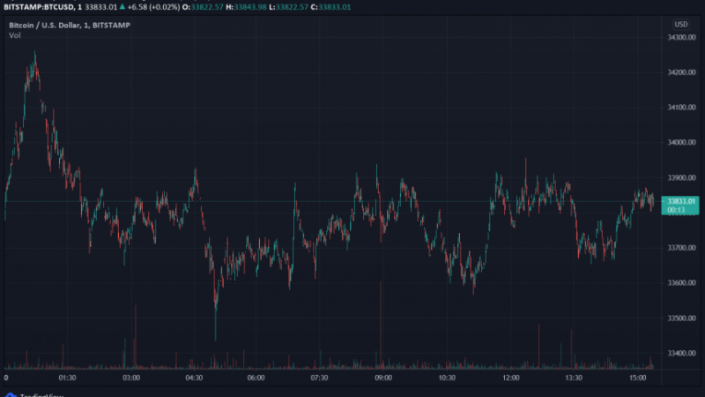
Task: Click the 10:30 time axis label
Action: 447,378
